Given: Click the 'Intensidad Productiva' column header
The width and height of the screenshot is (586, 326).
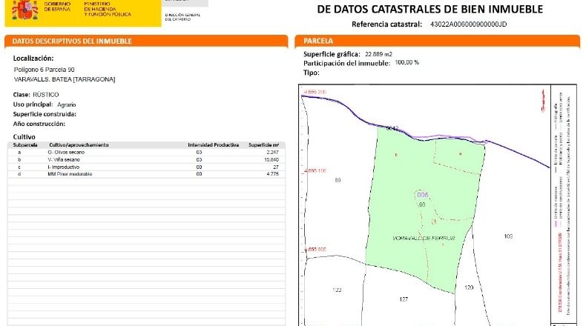Looking at the screenshot, I should [213, 145].
